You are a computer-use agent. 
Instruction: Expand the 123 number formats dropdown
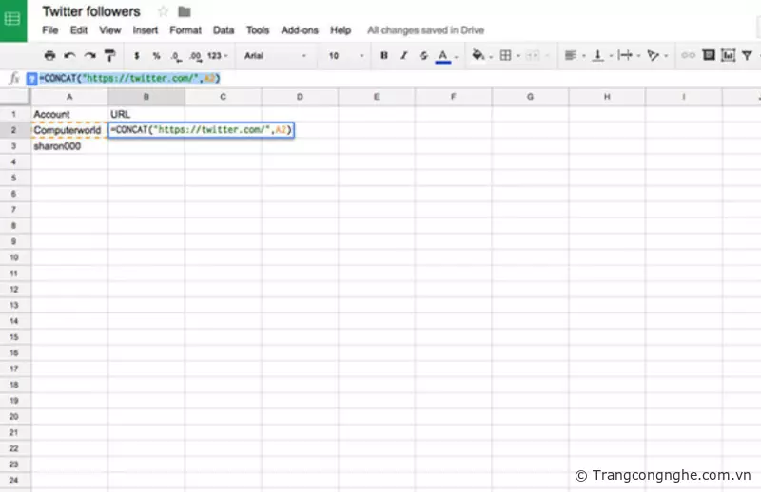[x=218, y=56]
